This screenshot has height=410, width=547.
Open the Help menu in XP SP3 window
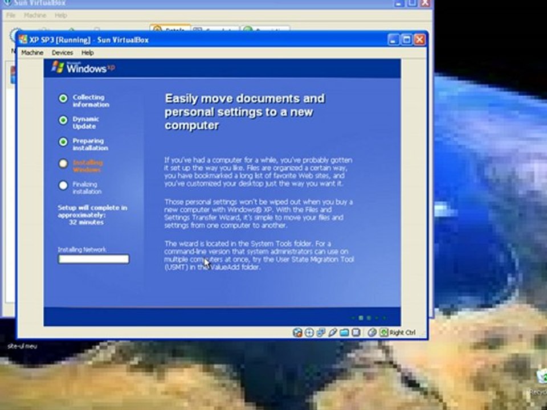pyautogui.click(x=87, y=52)
